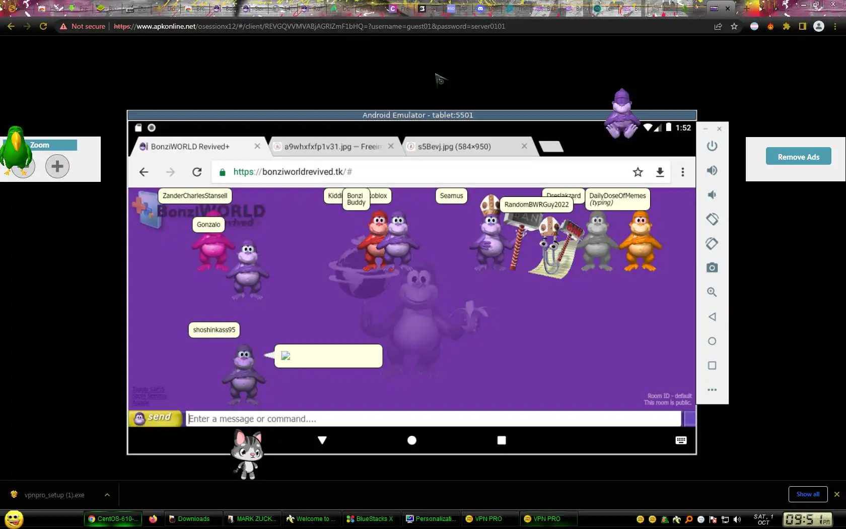Open the Android on-screen keyboard icon
846x529 pixels.
[681, 440]
